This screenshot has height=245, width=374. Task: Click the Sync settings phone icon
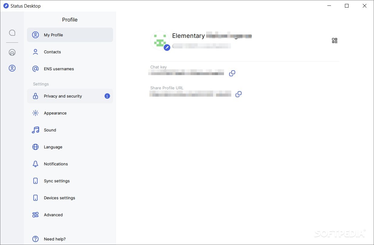(x=35, y=181)
